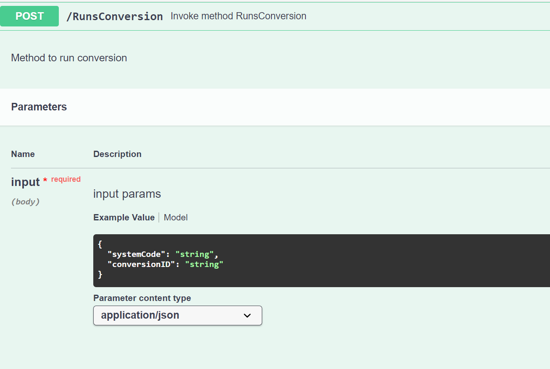This screenshot has width=550, height=369.
Task: Click the Parameter content type label
Action: pos(142,298)
